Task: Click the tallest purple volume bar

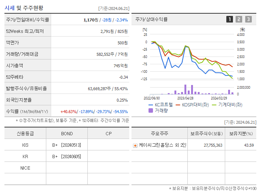Action: click(x=185, y=89)
